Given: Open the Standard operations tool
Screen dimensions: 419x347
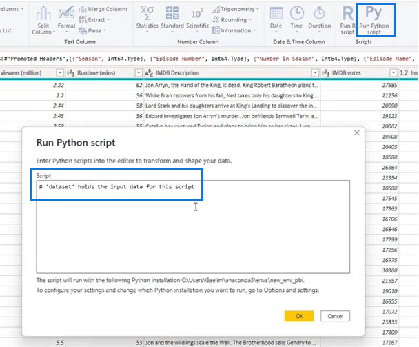Looking at the screenshot, I should click(172, 19).
